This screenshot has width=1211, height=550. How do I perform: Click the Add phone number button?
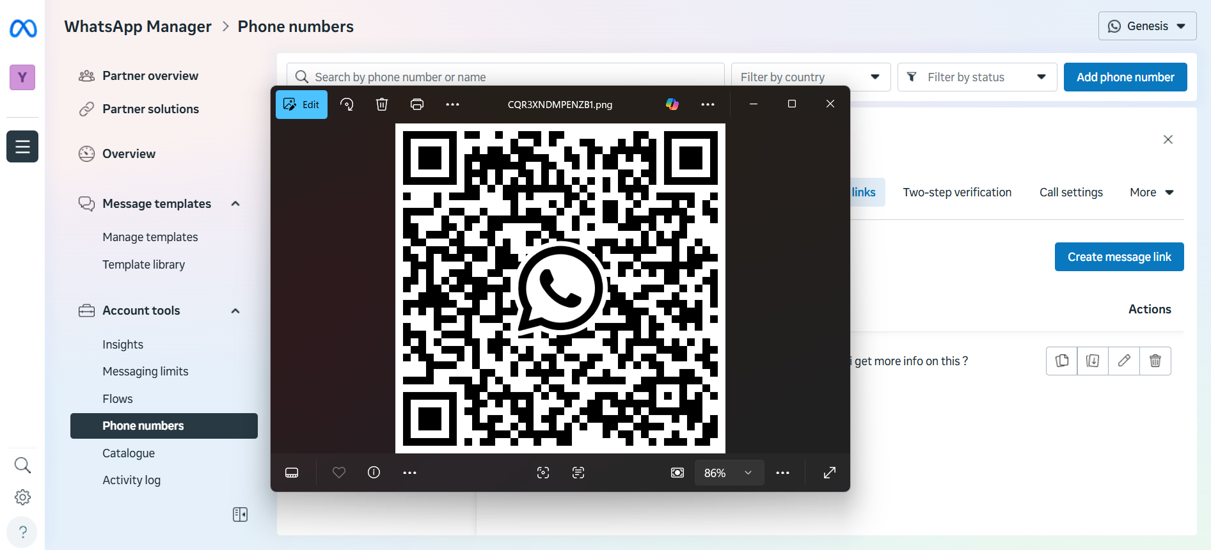[1125, 77]
